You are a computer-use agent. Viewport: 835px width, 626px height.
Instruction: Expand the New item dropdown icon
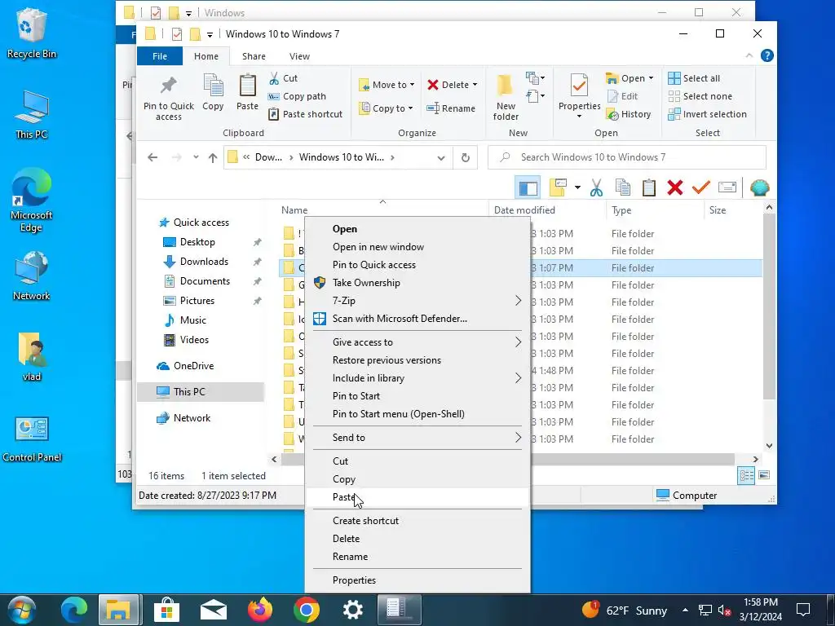(x=535, y=78)
